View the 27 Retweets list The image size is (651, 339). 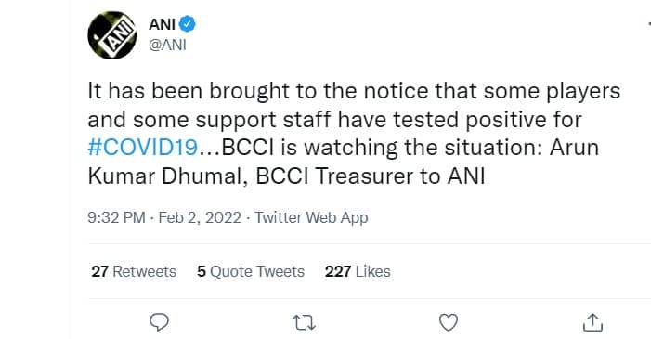click(x=134, y=271)
